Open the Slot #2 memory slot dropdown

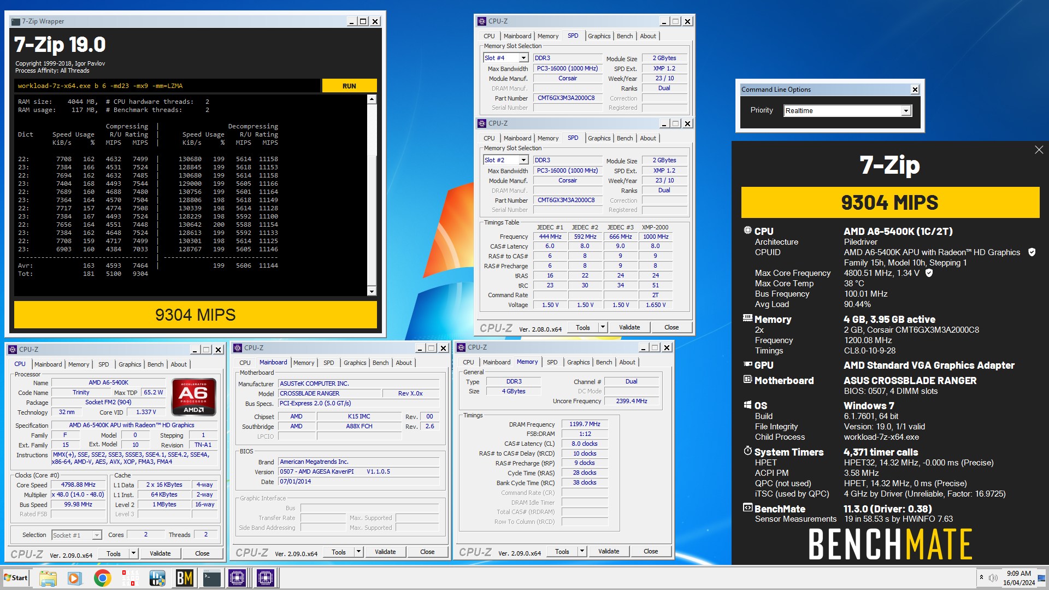pyautogui.click(x=523, y=160)
